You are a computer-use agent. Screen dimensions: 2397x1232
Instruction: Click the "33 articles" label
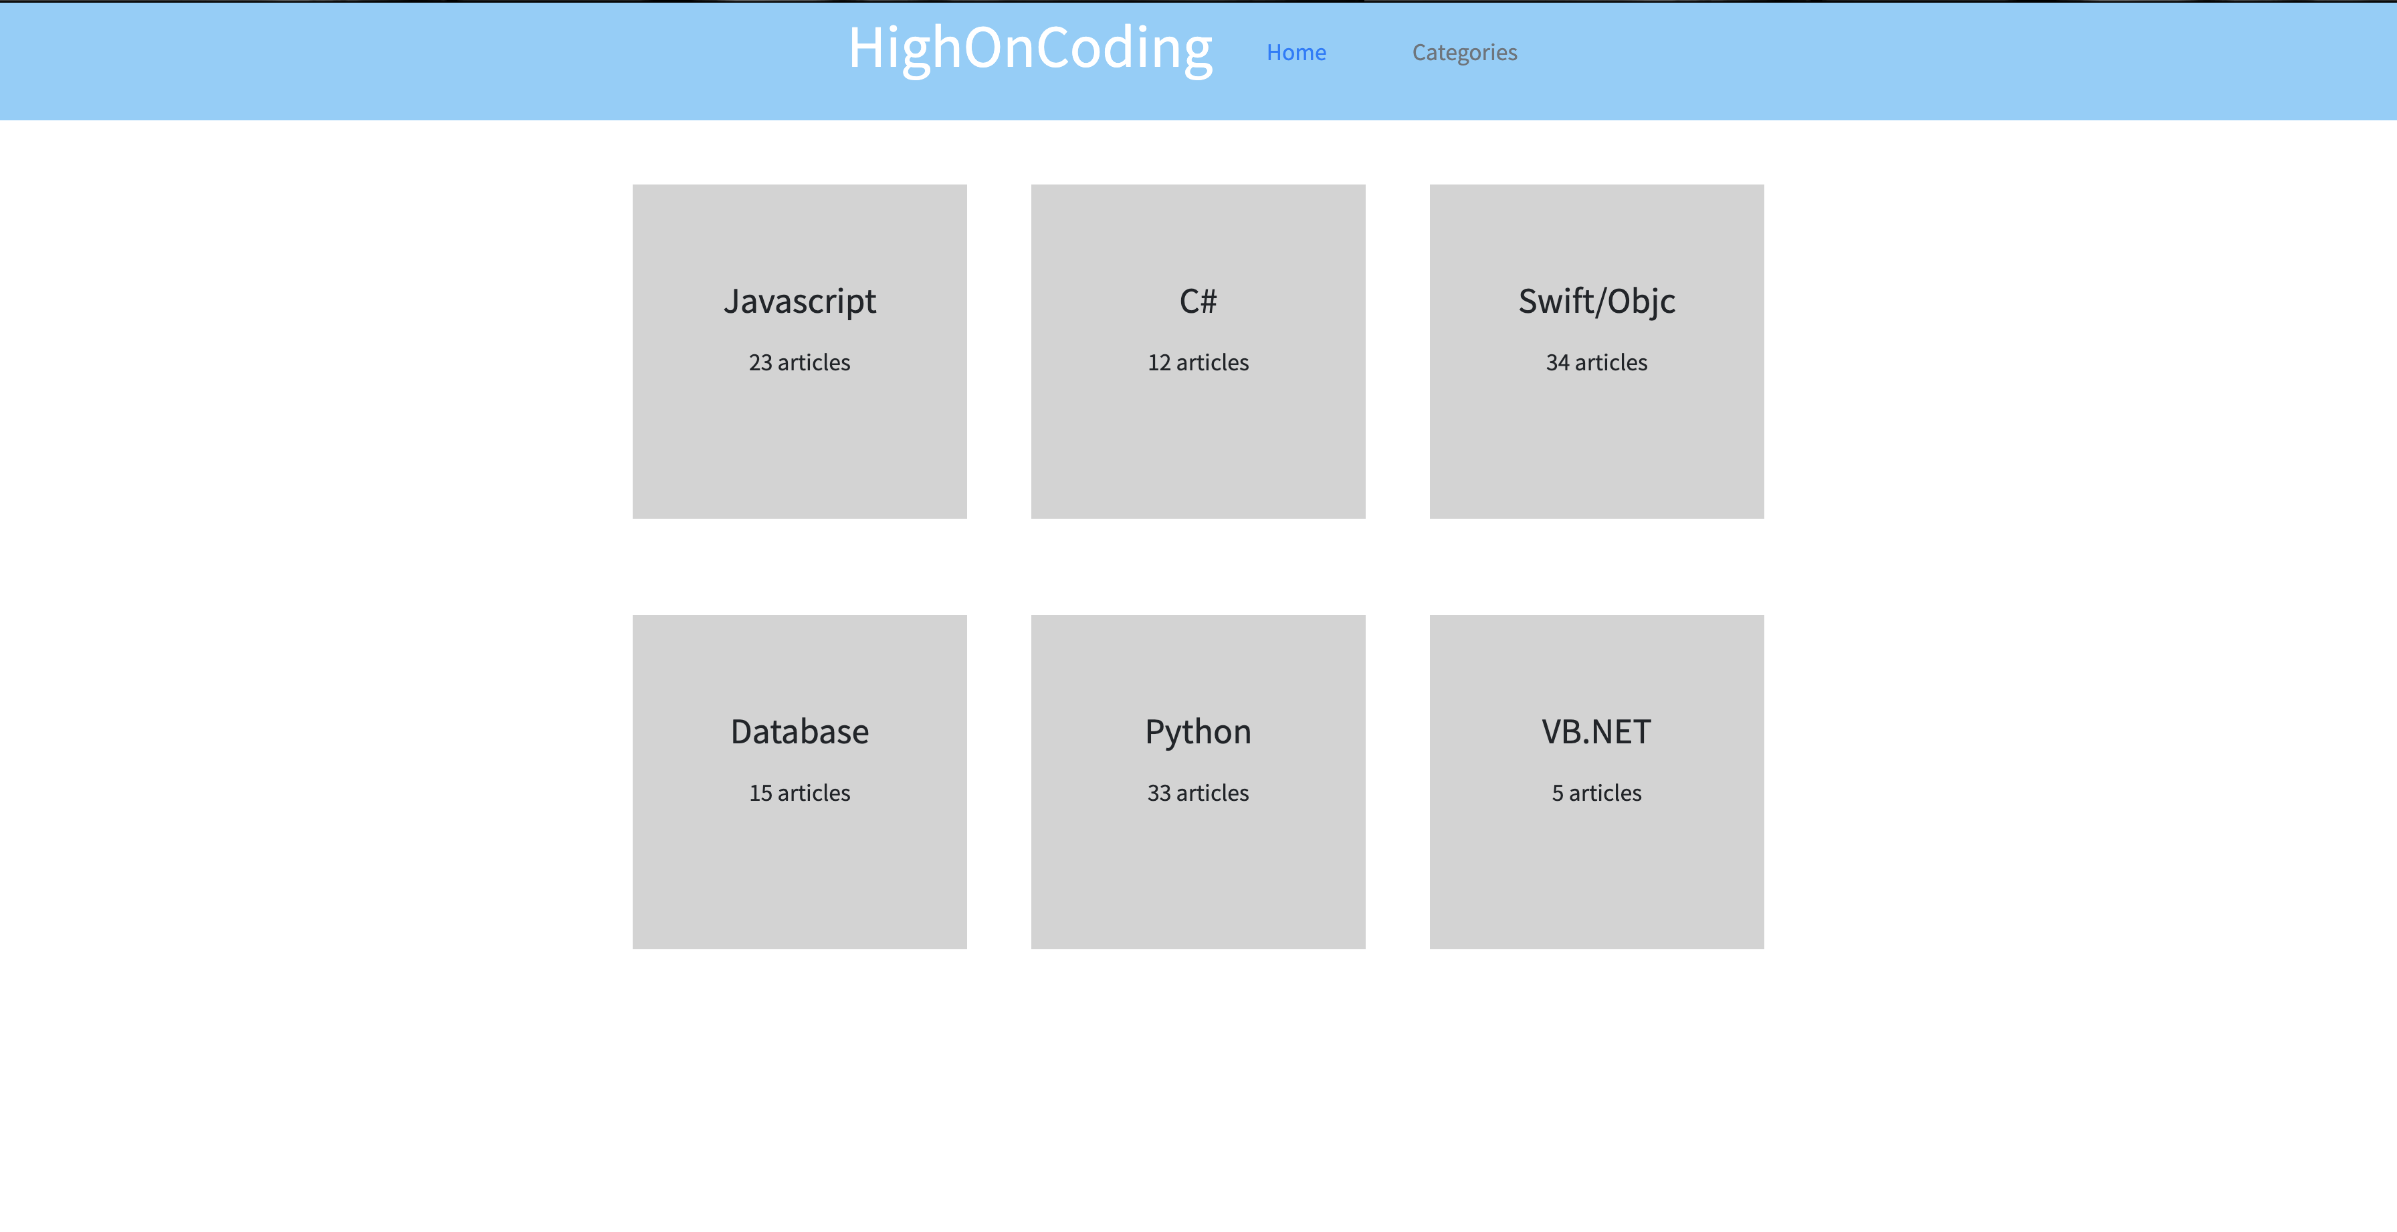[x=1198, y=793]
